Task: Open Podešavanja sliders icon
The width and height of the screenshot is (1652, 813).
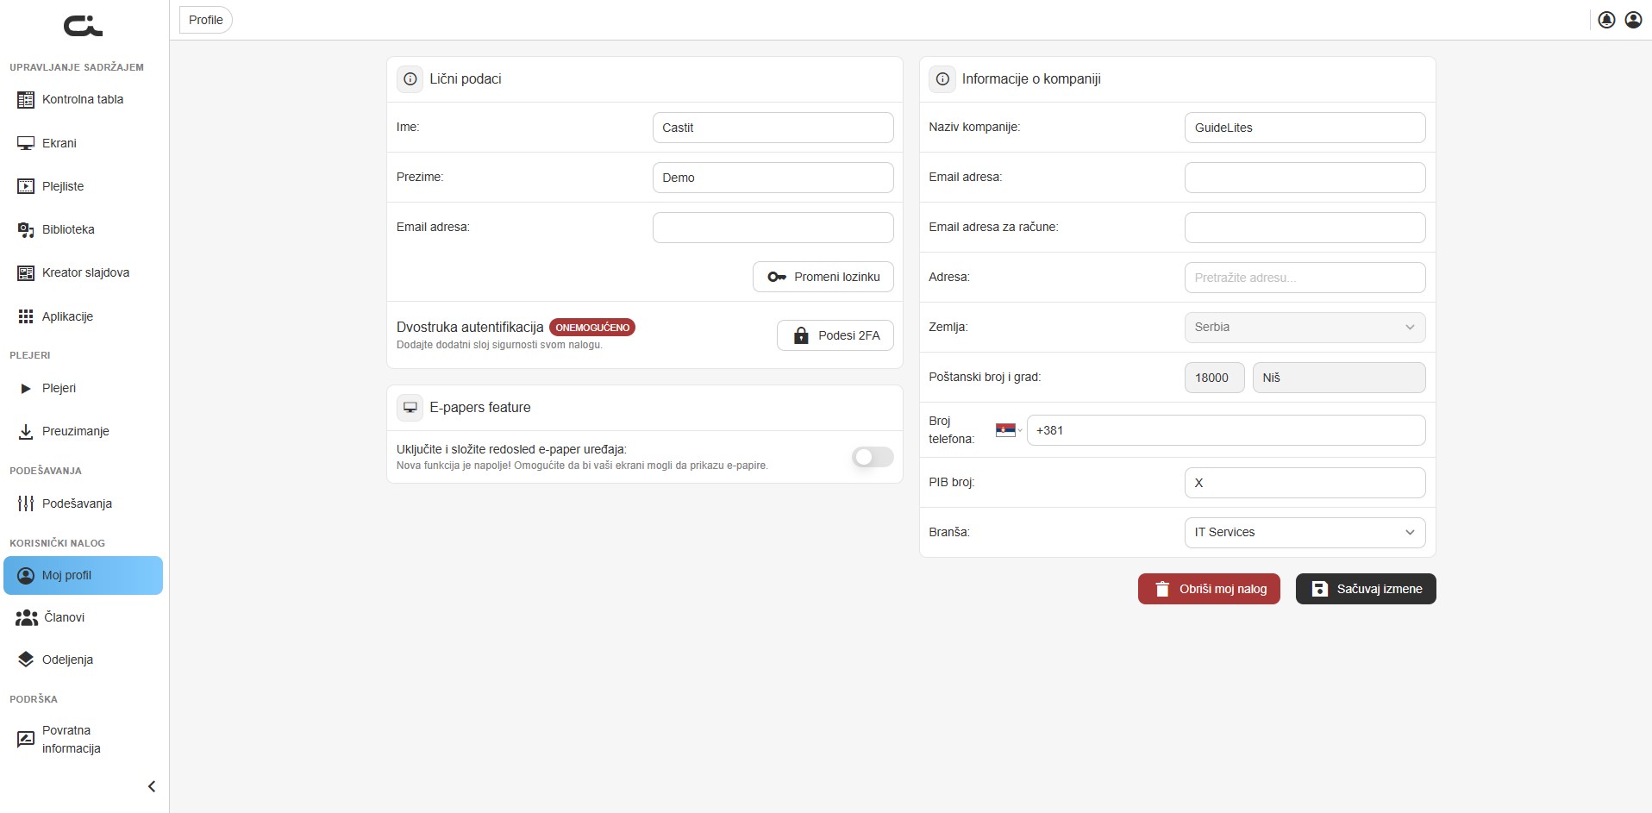Action: pos(26,503)
